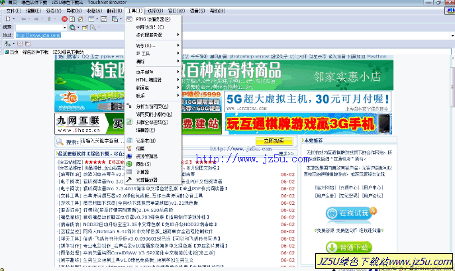Click the highlight note icon beside search
The image size is (455, 271).
85,27
